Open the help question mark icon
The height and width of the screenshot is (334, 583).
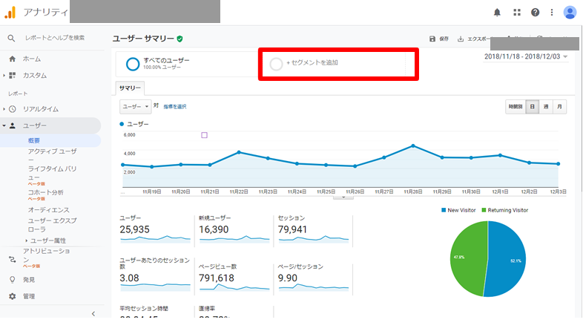535,13
